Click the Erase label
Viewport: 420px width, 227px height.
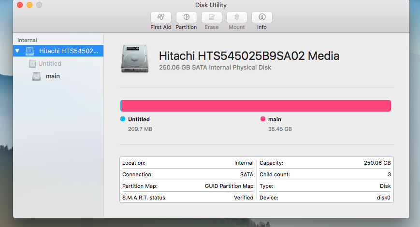point(211,27)
